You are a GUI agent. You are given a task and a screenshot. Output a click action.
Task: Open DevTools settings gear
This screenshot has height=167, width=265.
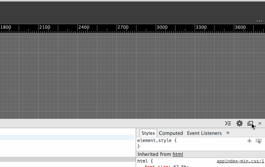239,123
